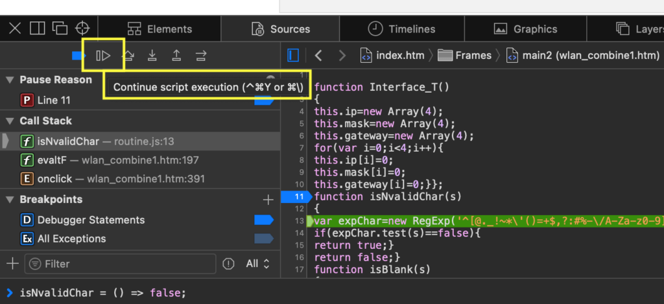Start element selection with crosshair icon

(x=82, y=29)
